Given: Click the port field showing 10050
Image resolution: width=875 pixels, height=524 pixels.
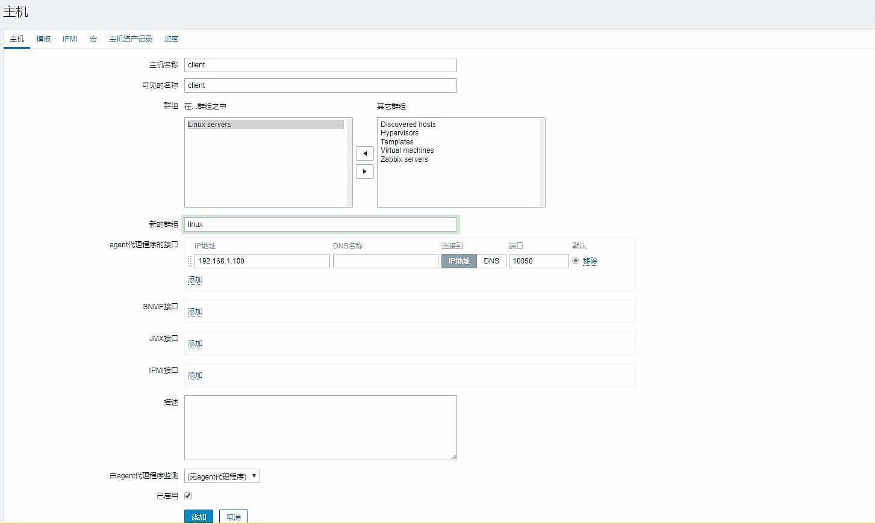Looking at the screenshot, I should [x=538, y=261].
